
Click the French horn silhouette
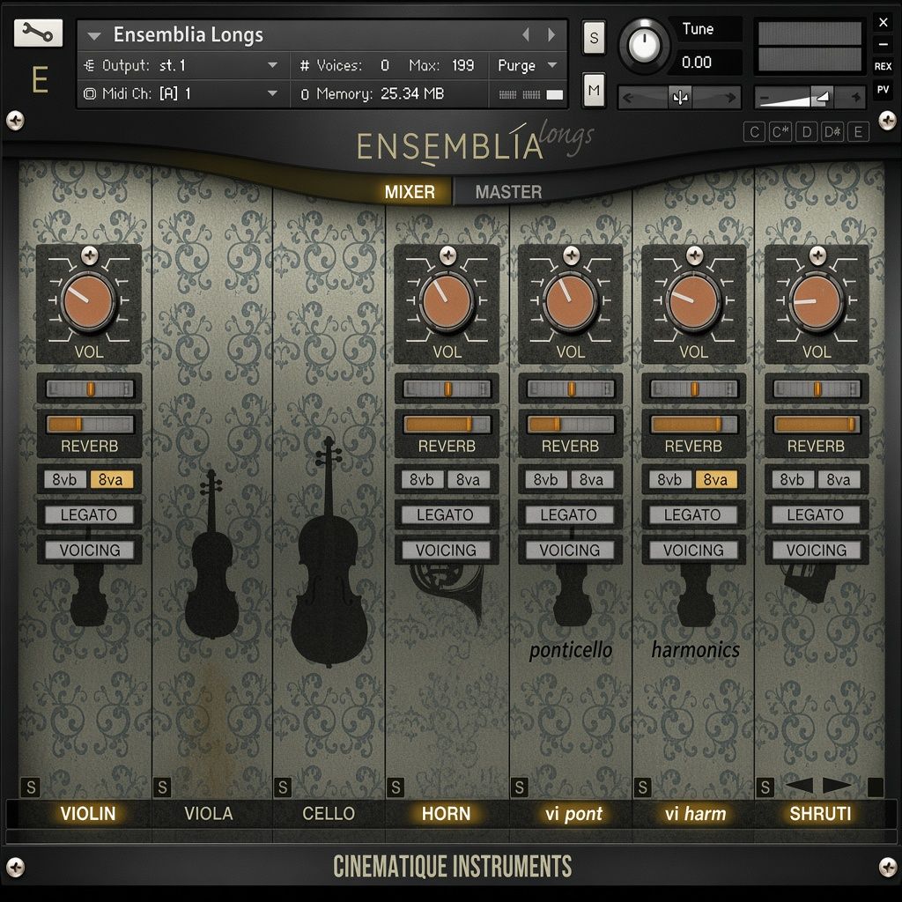(447, 593)
